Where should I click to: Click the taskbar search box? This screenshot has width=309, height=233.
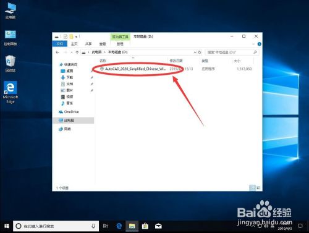[56, 226]
